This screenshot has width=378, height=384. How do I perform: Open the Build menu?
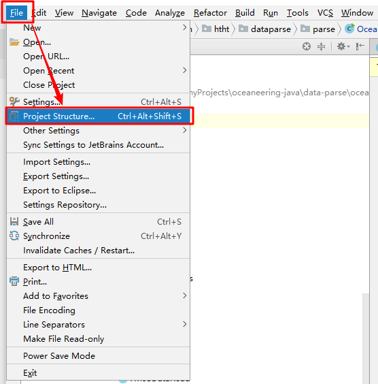[x=245, y=13]
